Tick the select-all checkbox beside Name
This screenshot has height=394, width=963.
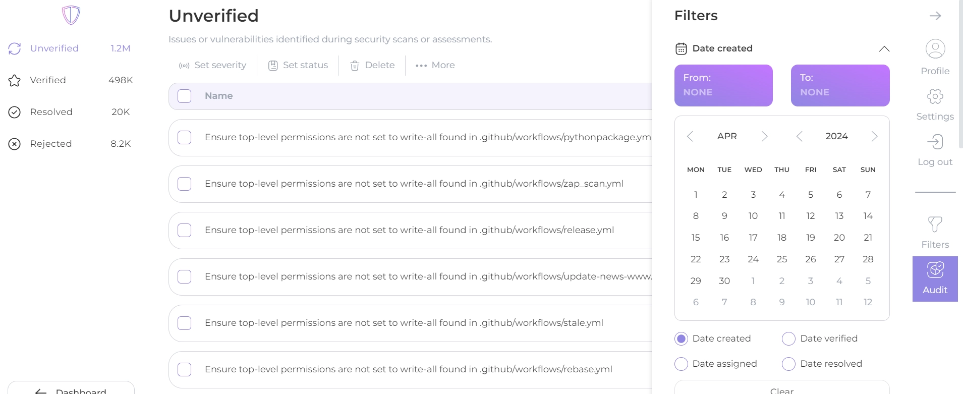coord(185,96)
